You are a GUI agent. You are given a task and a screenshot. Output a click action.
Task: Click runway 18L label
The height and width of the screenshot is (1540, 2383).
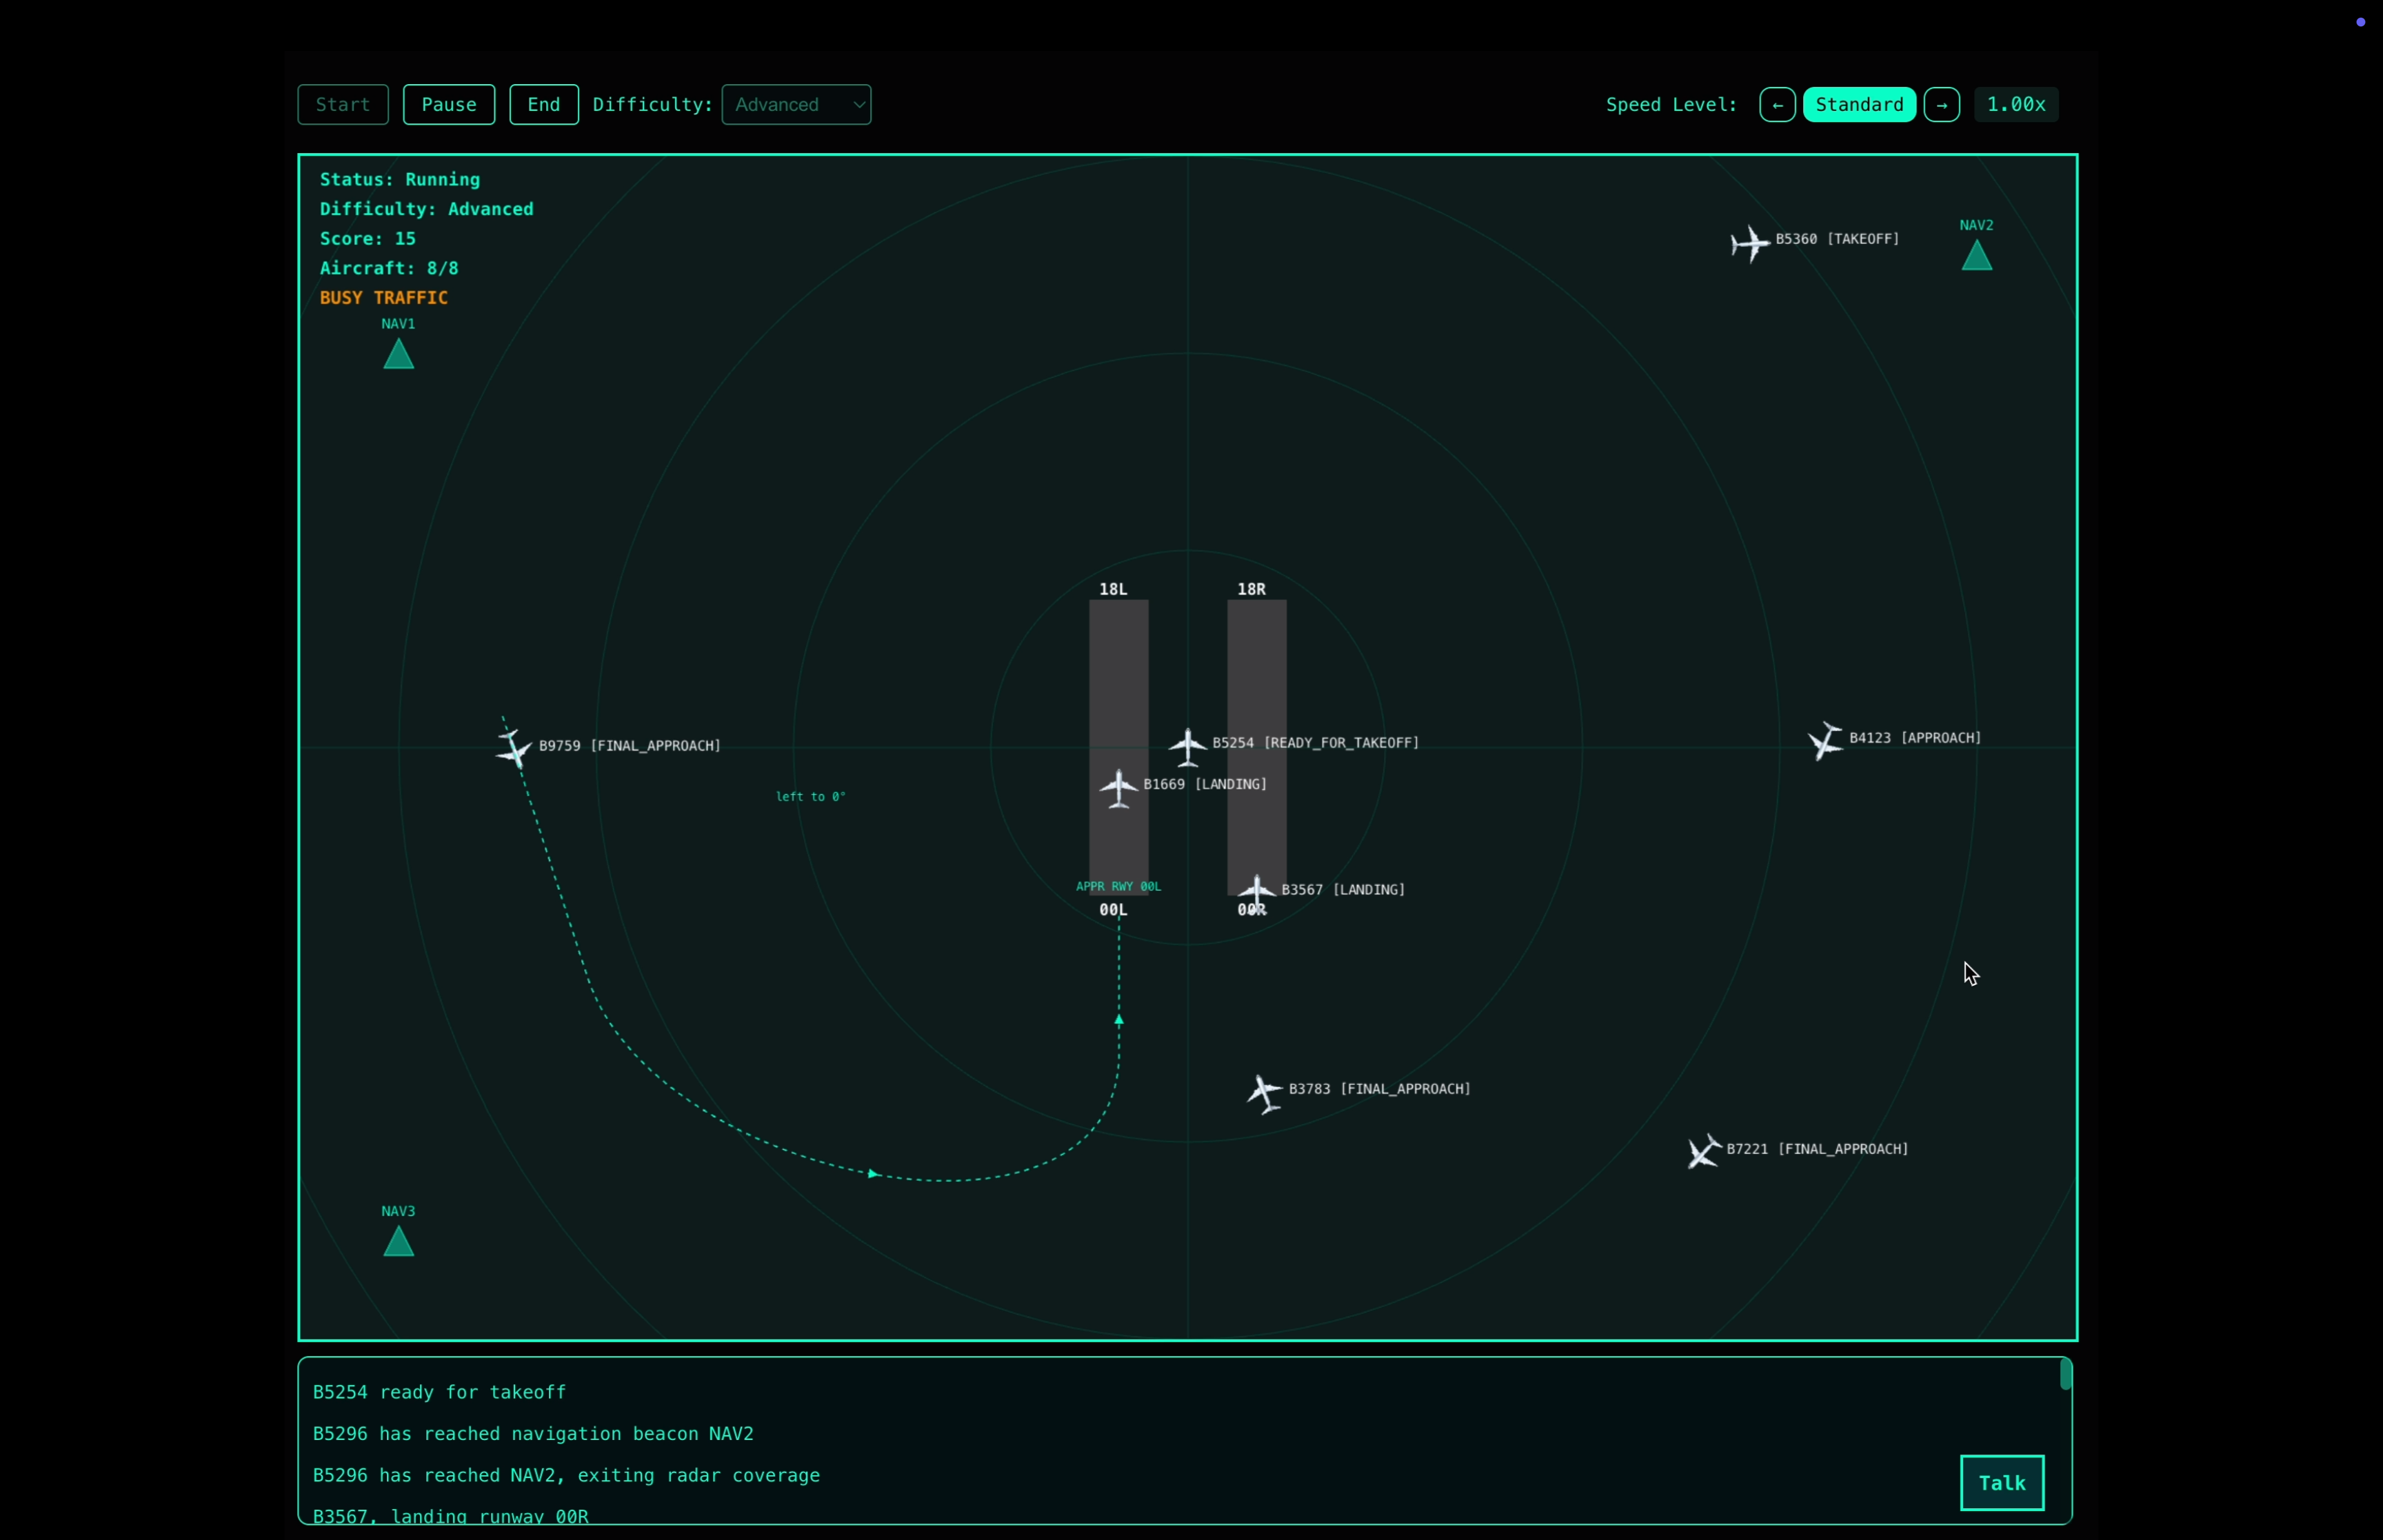click(x=1113, y=589)
